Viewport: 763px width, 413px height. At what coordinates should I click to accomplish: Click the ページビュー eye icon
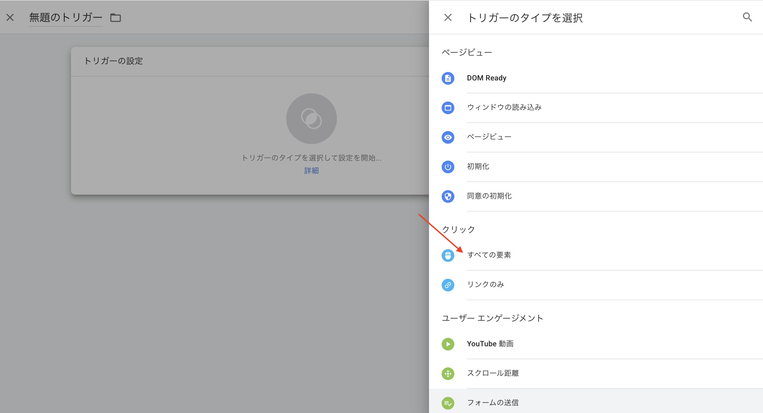pos(448,137)
